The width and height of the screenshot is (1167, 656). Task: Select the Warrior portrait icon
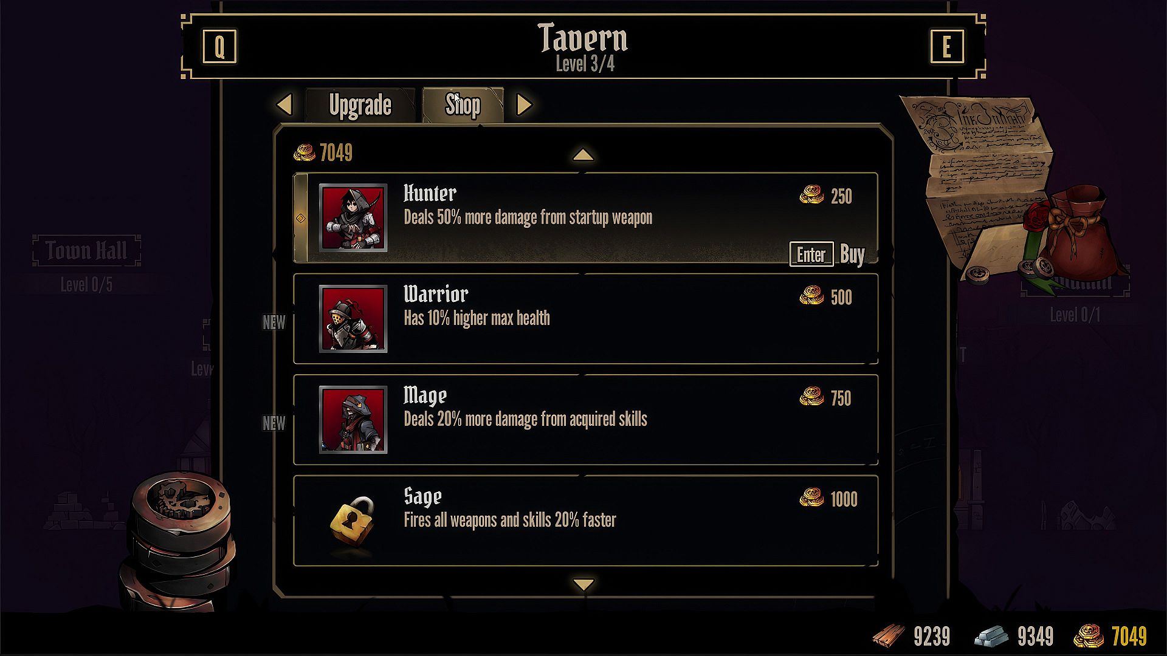tap(353, 318)
